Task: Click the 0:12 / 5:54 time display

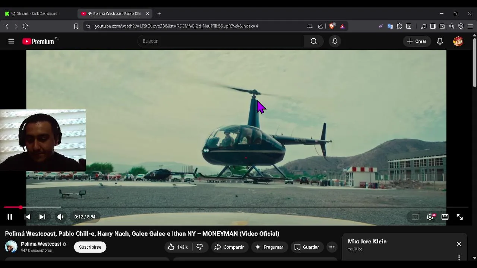Action: (85, 217)
